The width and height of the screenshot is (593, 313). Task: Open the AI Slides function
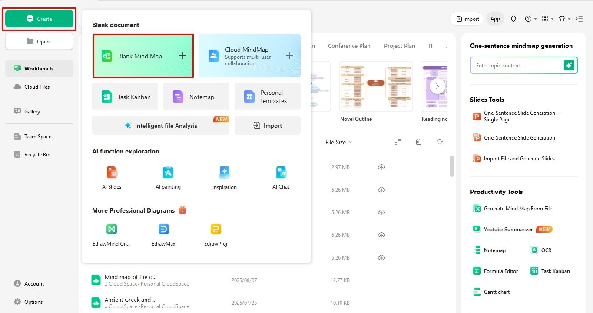(112, 178)
